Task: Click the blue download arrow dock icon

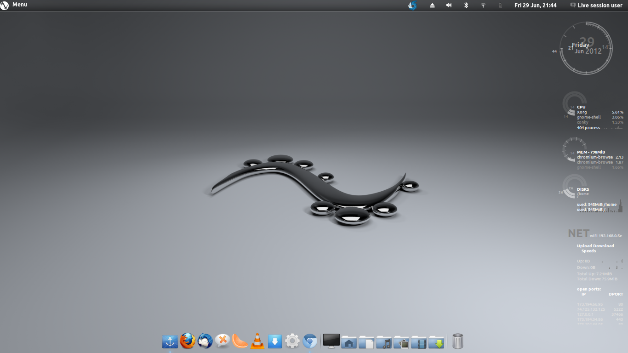Action: tap(275, 341)
